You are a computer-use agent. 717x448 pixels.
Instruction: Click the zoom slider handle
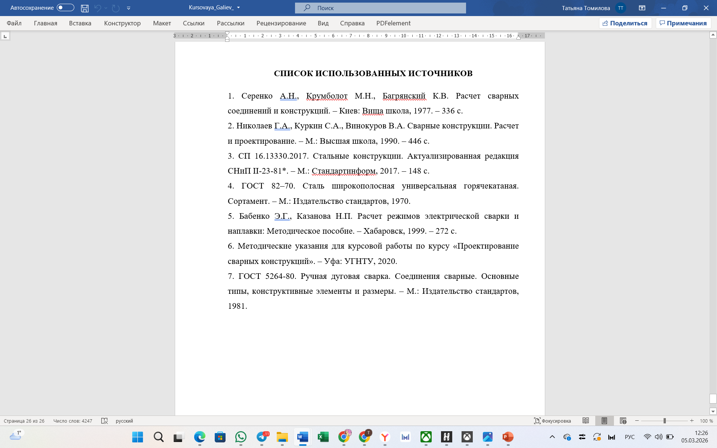(x=664, y=421)
